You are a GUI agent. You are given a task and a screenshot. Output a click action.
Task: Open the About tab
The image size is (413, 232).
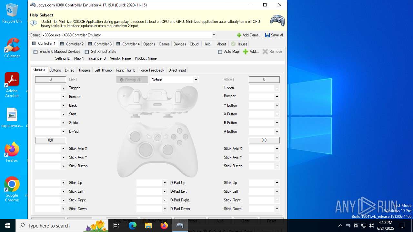[221, 44]
